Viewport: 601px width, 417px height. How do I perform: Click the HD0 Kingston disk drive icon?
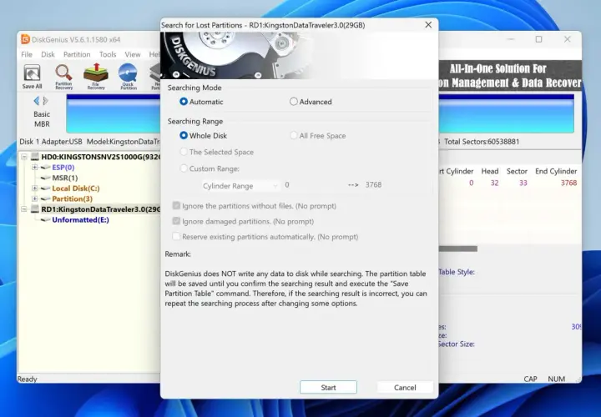pos(35,157)
